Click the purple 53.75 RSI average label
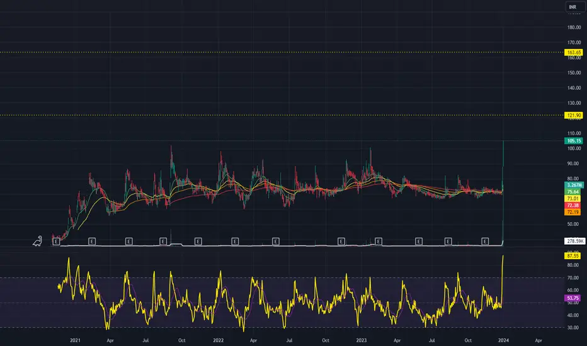 [573, 298]
